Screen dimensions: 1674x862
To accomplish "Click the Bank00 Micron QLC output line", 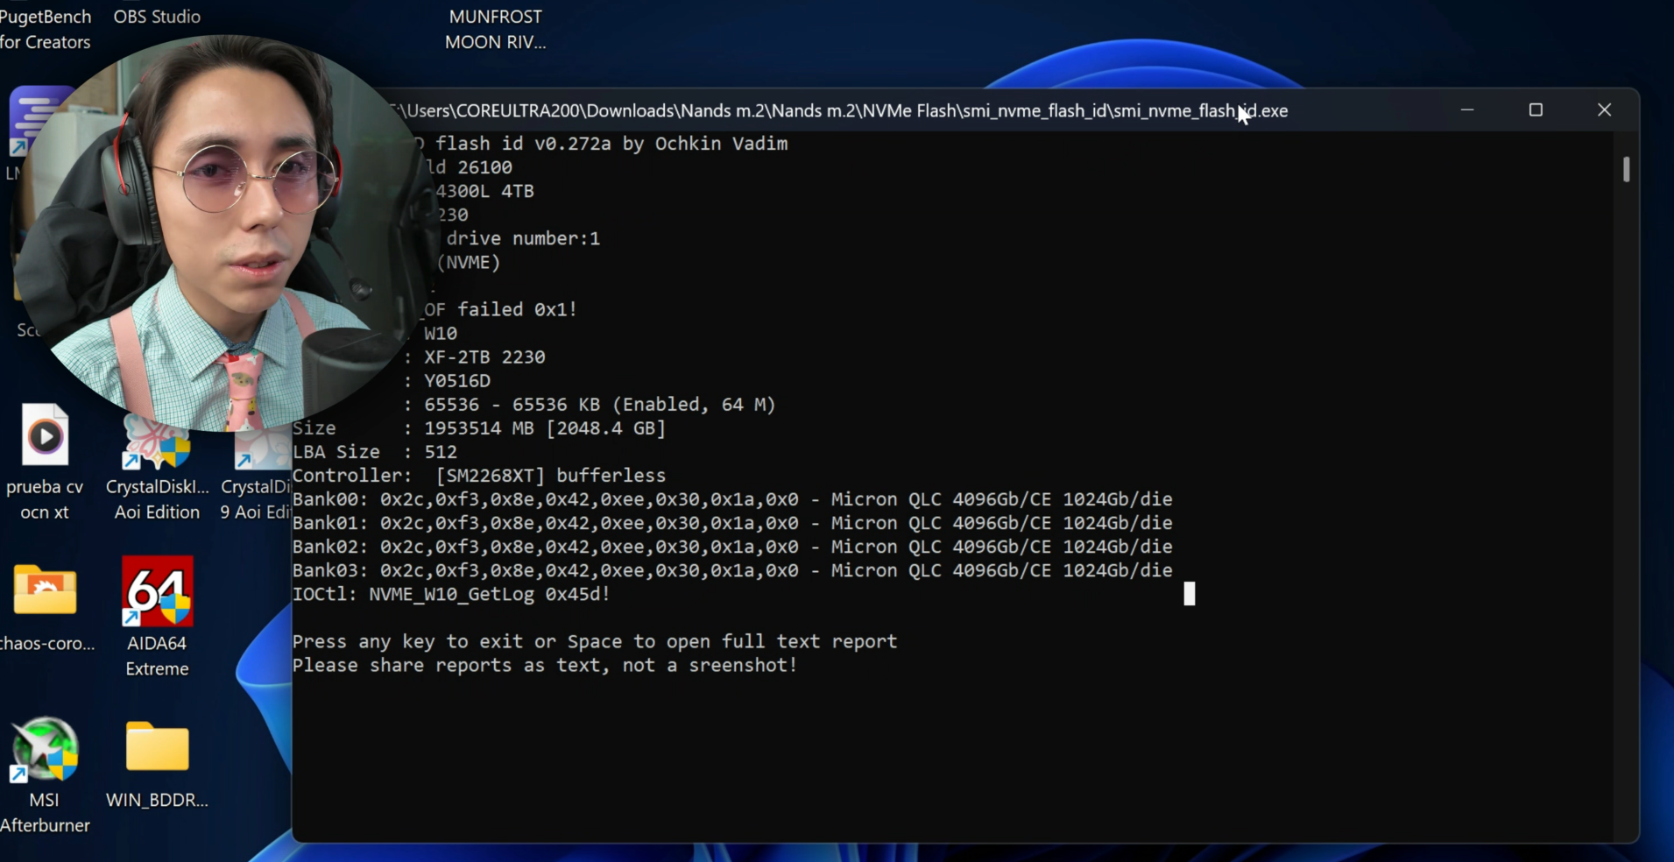I will point(731,499).
